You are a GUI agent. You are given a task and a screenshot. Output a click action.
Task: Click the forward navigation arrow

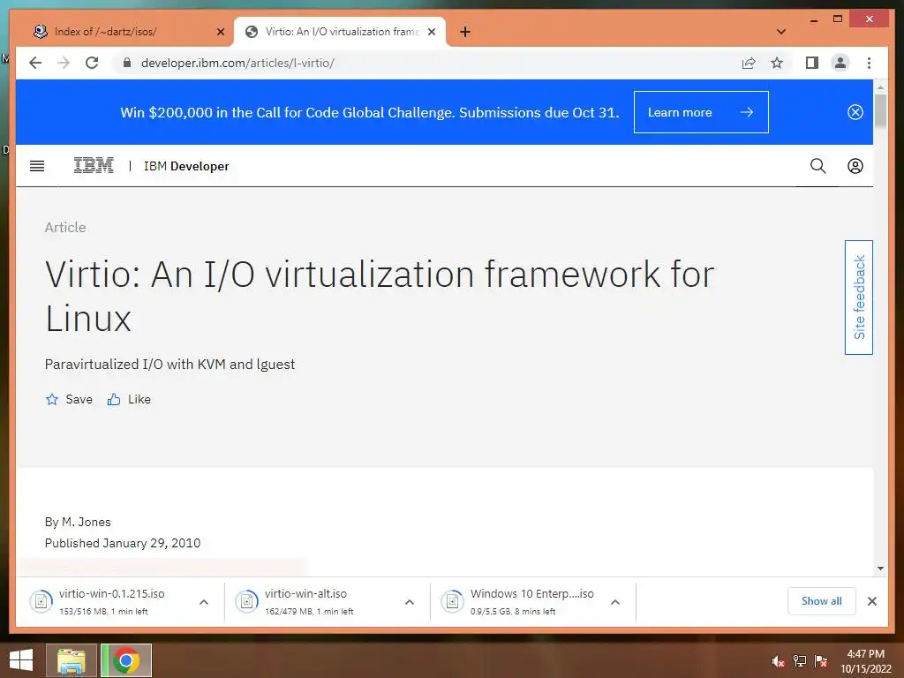pyautogui.click(x=64, y=63)
